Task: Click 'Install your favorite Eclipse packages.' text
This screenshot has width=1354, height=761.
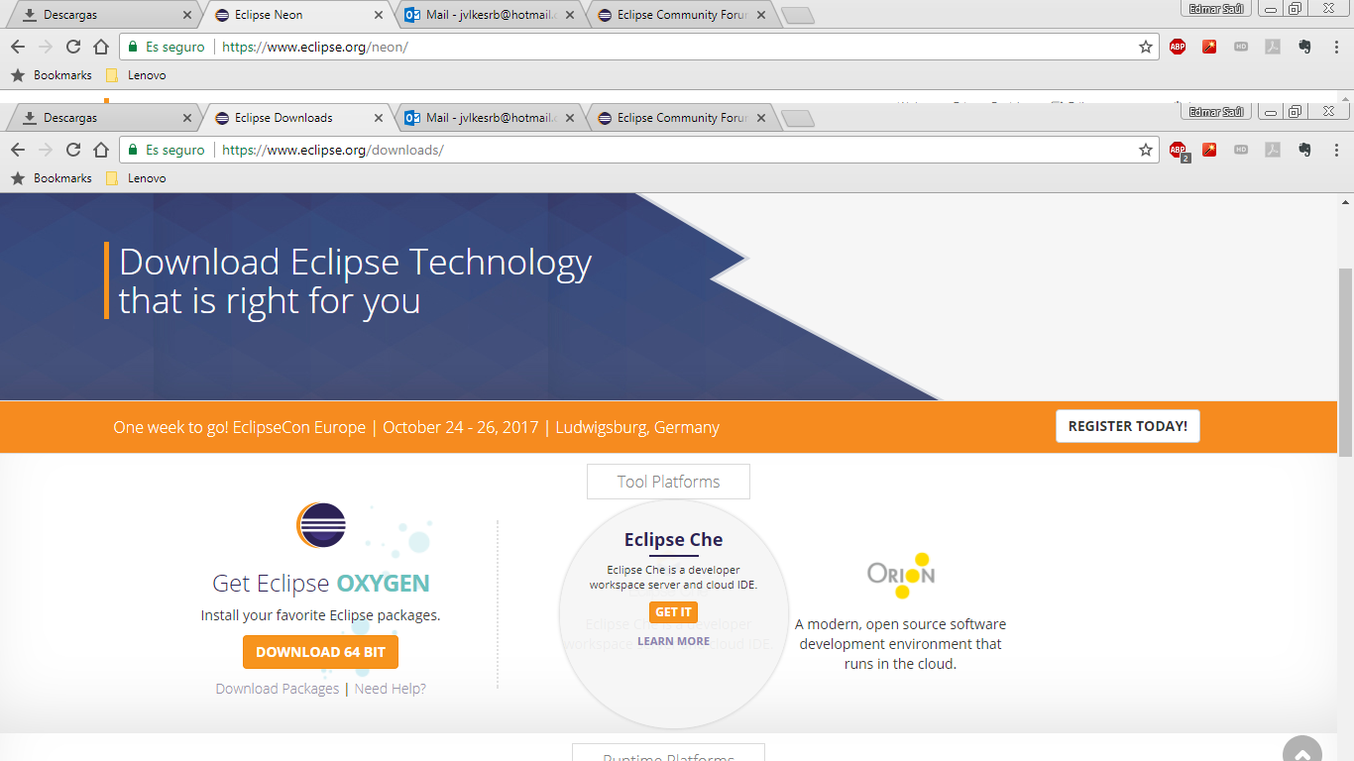Action: tap(320, 615)
